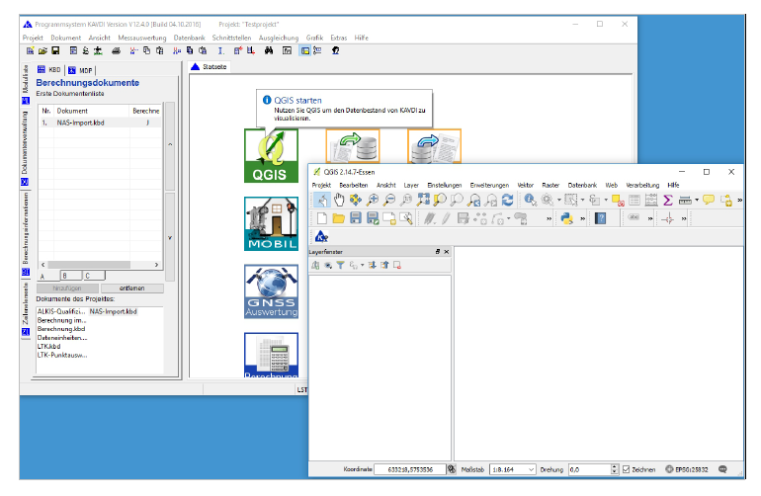The height and width of the screenshot is (496, 761).
Task: Click the Koordinate input field
Action: (408, 469)
